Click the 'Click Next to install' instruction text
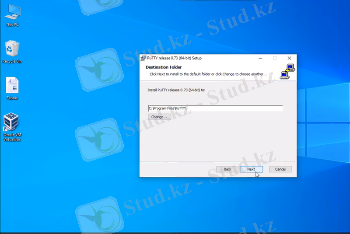350x234 pixels. (207, 74)
